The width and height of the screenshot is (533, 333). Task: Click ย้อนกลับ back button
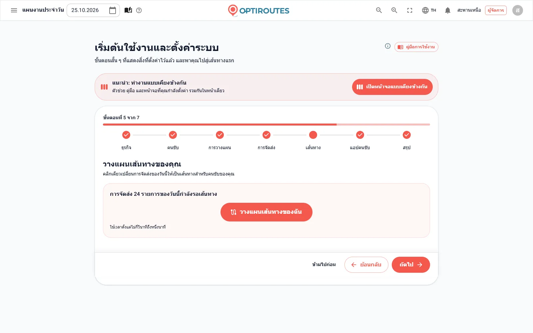tap(366, 265)
